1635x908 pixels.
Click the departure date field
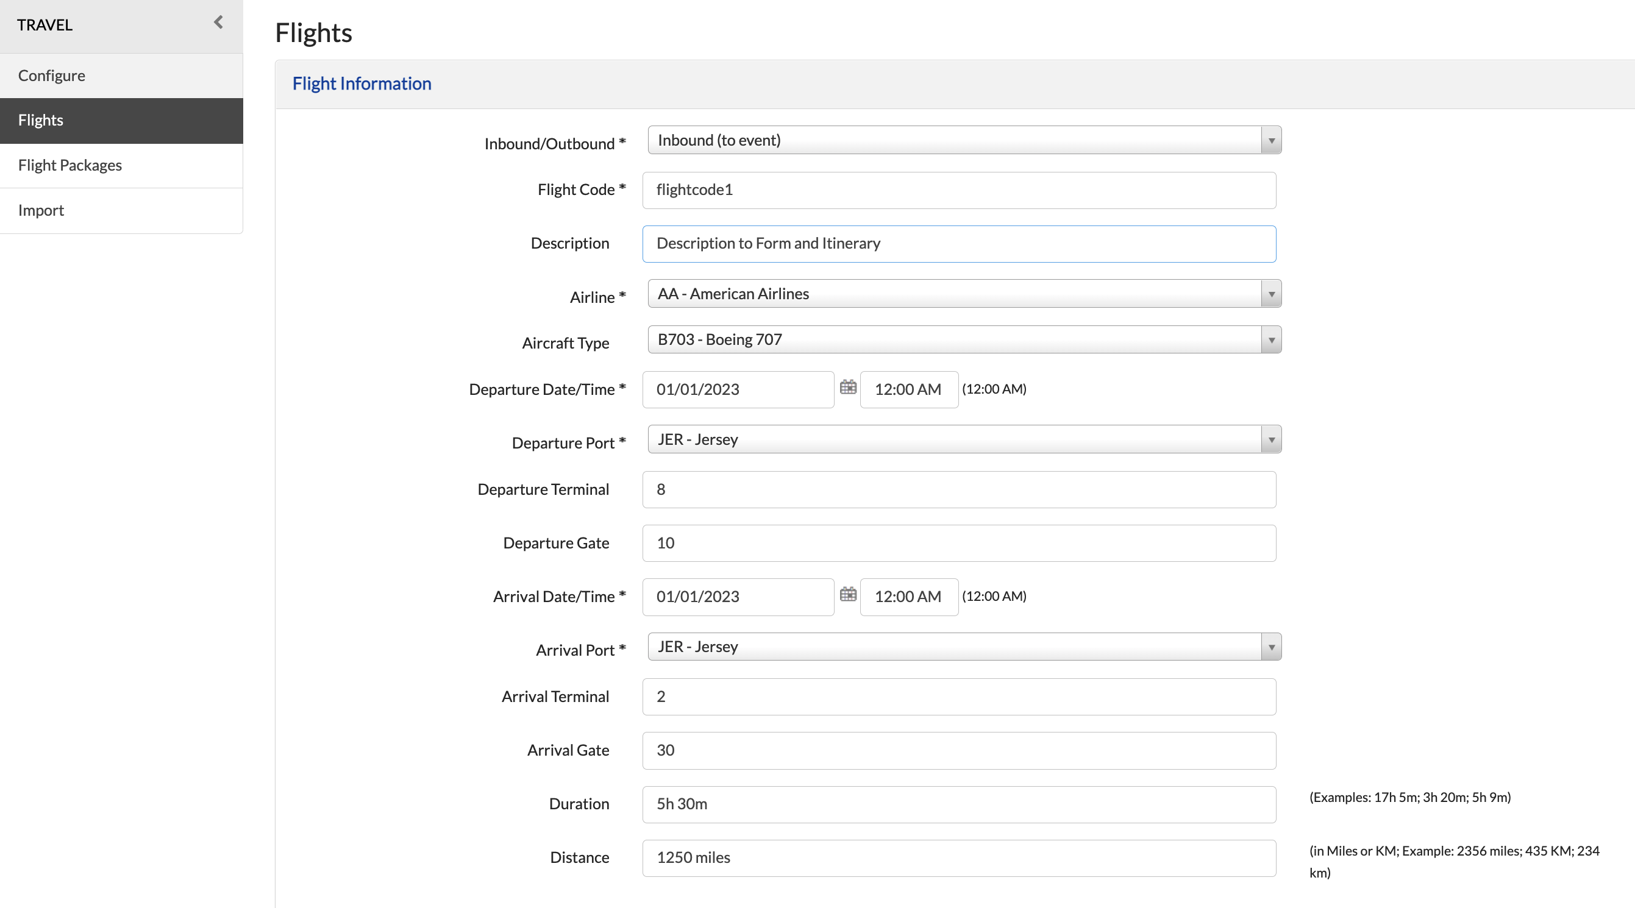[738, 389]
